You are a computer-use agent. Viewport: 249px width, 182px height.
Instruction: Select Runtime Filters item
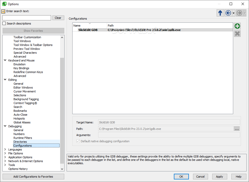coord(23,138)
